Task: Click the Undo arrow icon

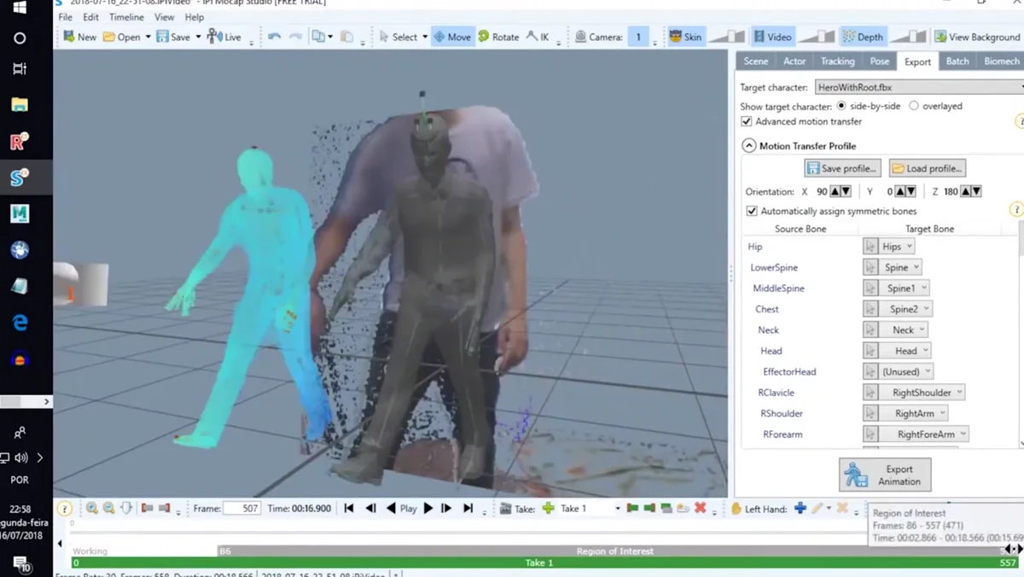Action: pos(274,37)
